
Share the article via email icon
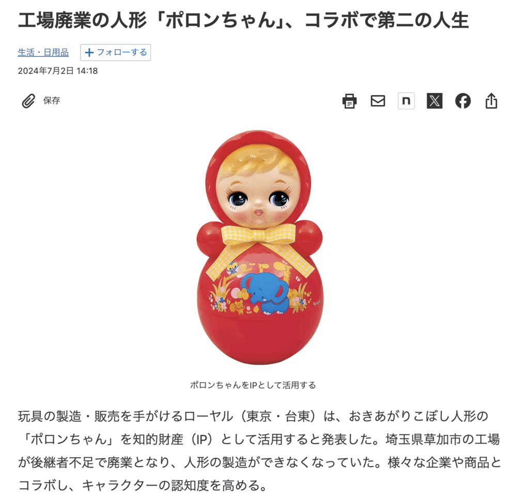point(378,101)
